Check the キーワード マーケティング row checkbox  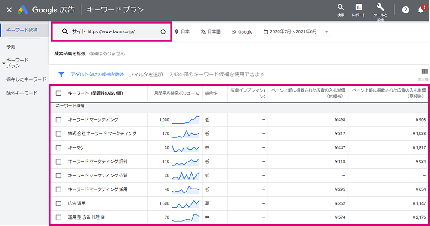[58, 120]
